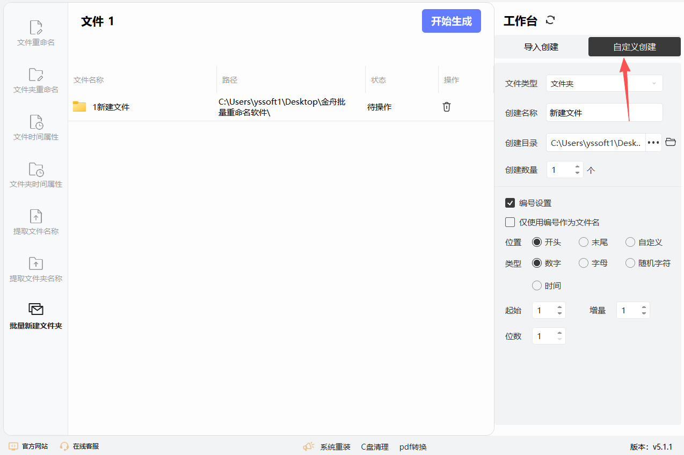
Task: Click the 待操作 status cell
Action: click(x=380, y=107)
